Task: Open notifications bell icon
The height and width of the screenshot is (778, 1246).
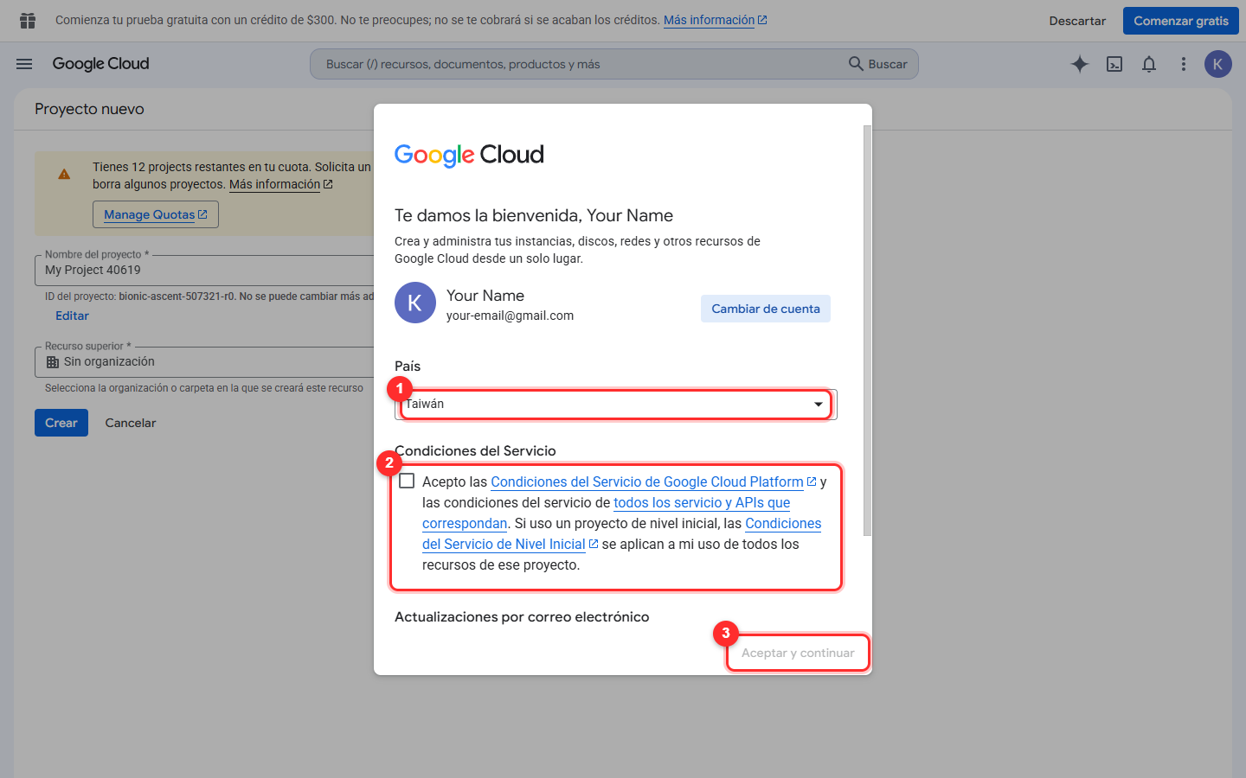Action: click(1149, 64)
